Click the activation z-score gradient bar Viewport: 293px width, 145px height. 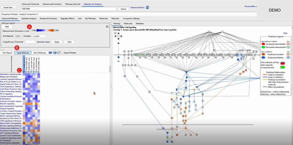[45, 30]
